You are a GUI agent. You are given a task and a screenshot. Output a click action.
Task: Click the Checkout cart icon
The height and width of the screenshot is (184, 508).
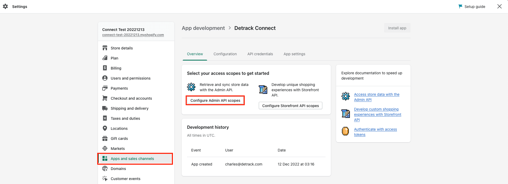pyautogui.click(x=105, y=98)
